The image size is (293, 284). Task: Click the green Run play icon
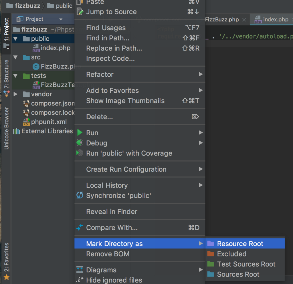tap(80, 133)
